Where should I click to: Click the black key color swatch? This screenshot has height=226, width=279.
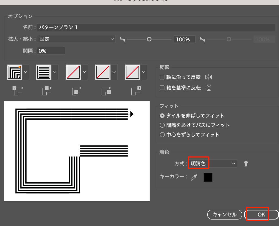tap(208, 177)
